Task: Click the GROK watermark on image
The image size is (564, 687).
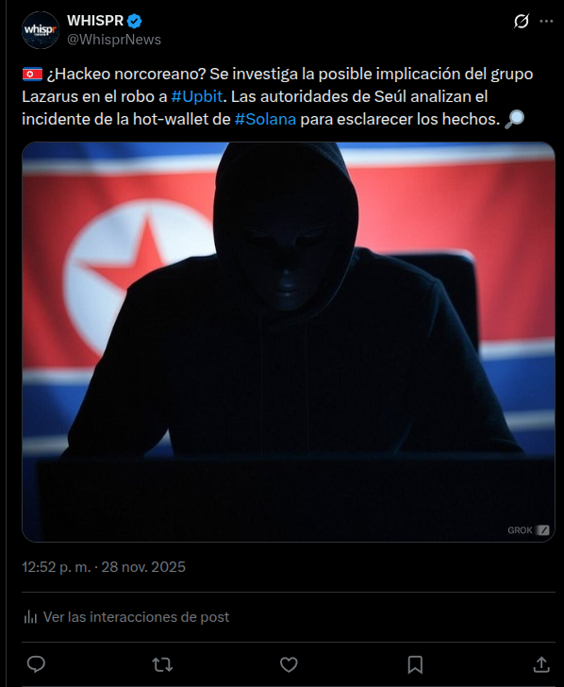Action: tap(528, 530)
